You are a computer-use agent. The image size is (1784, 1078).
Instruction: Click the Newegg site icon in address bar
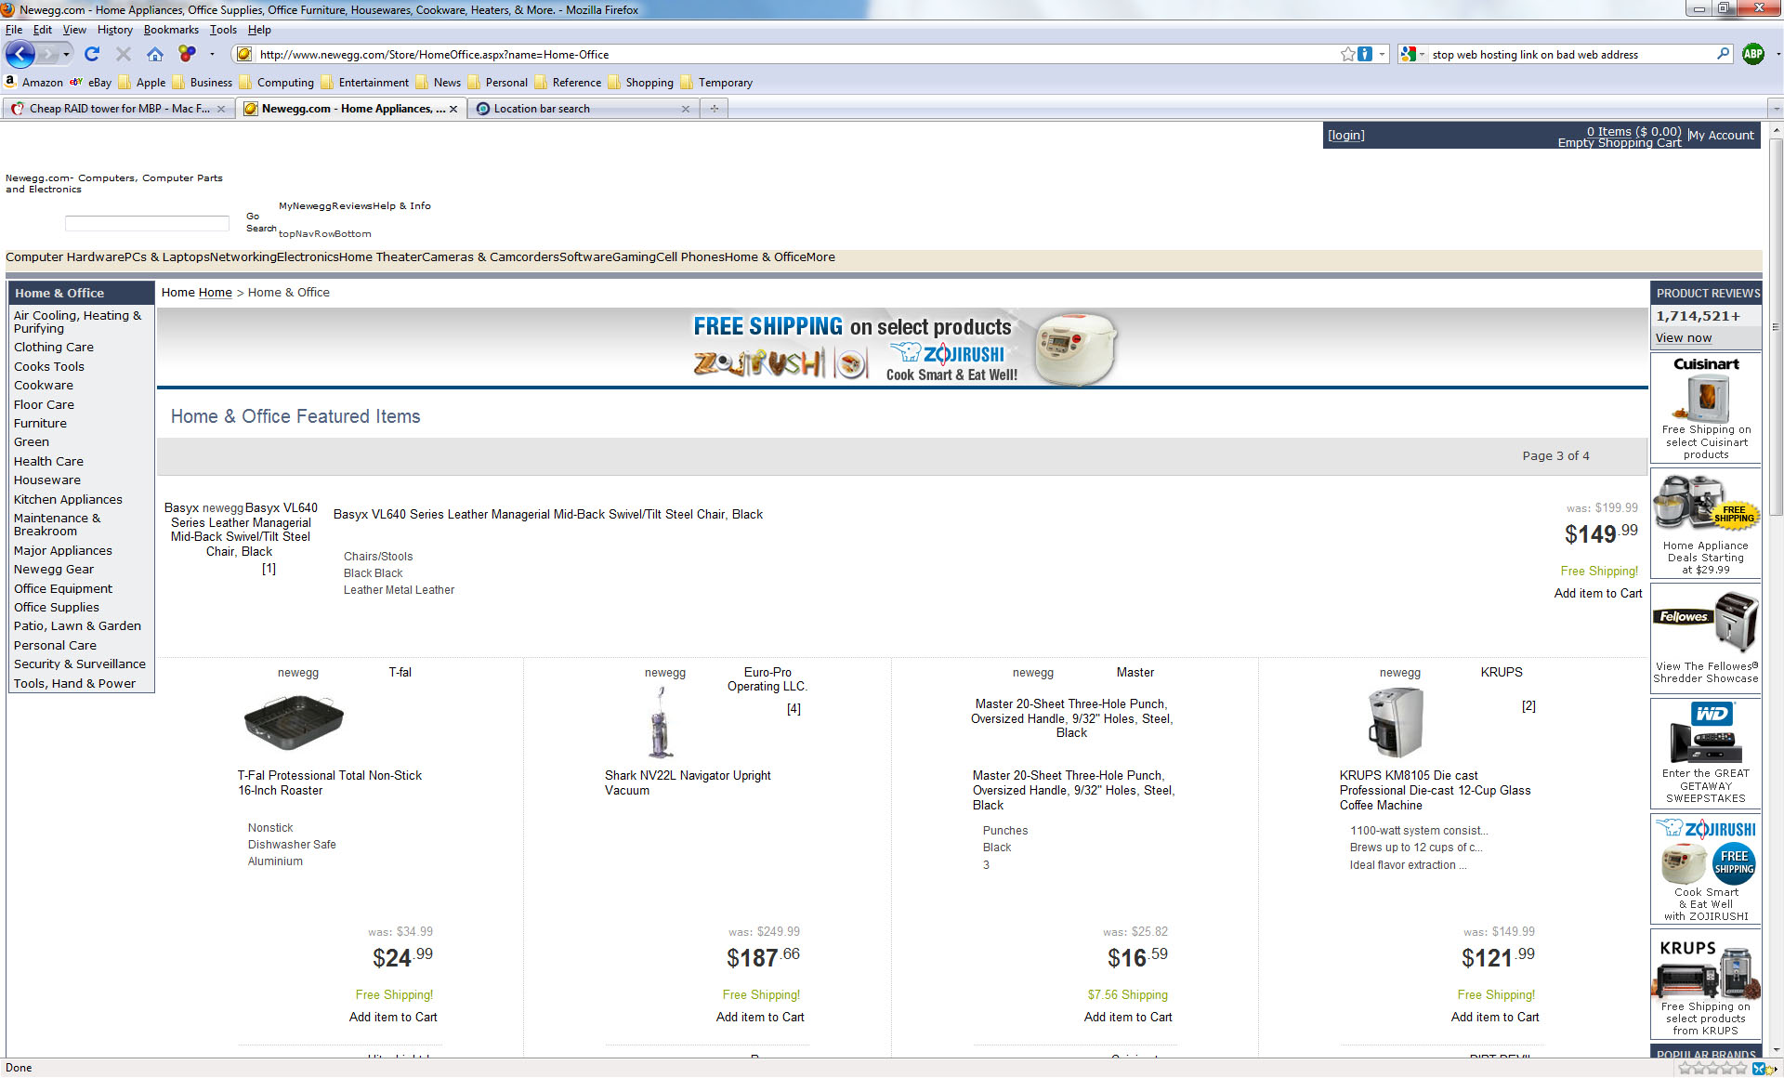[x=244, y=54]
